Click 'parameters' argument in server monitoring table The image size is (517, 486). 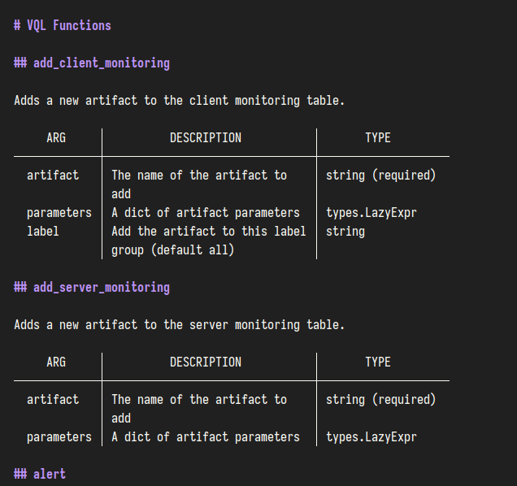click(59, 436)
